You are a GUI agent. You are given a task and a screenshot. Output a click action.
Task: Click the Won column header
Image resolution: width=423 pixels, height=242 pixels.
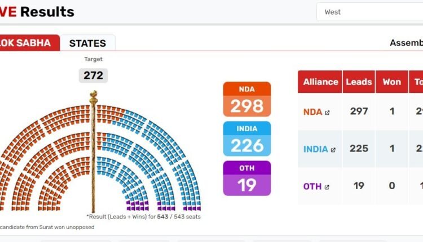coord(392,82)
